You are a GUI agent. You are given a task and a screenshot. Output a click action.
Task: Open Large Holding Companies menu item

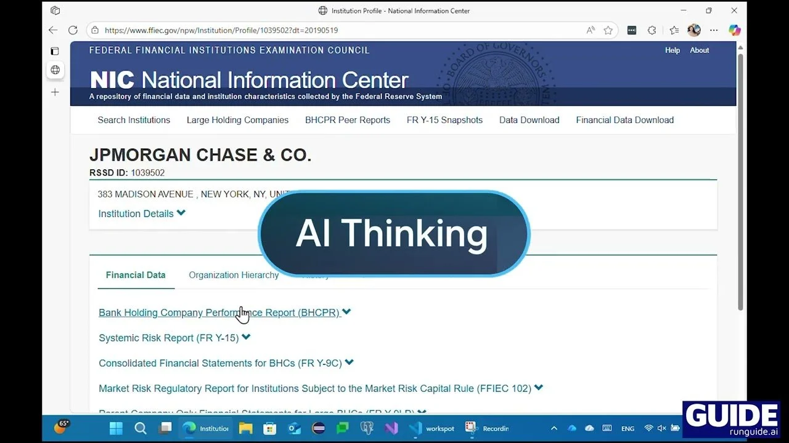pyautogui.click(x=237, y=120)
